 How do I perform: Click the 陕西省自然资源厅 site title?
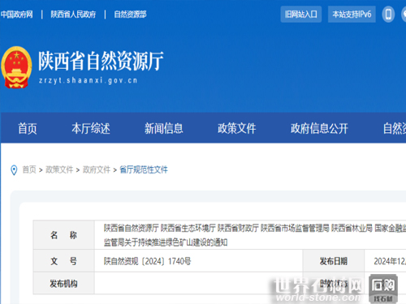(101, 61)
